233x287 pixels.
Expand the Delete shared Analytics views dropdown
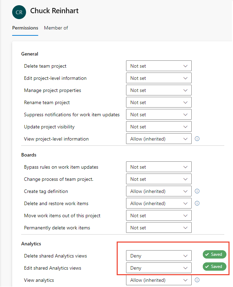158,255
